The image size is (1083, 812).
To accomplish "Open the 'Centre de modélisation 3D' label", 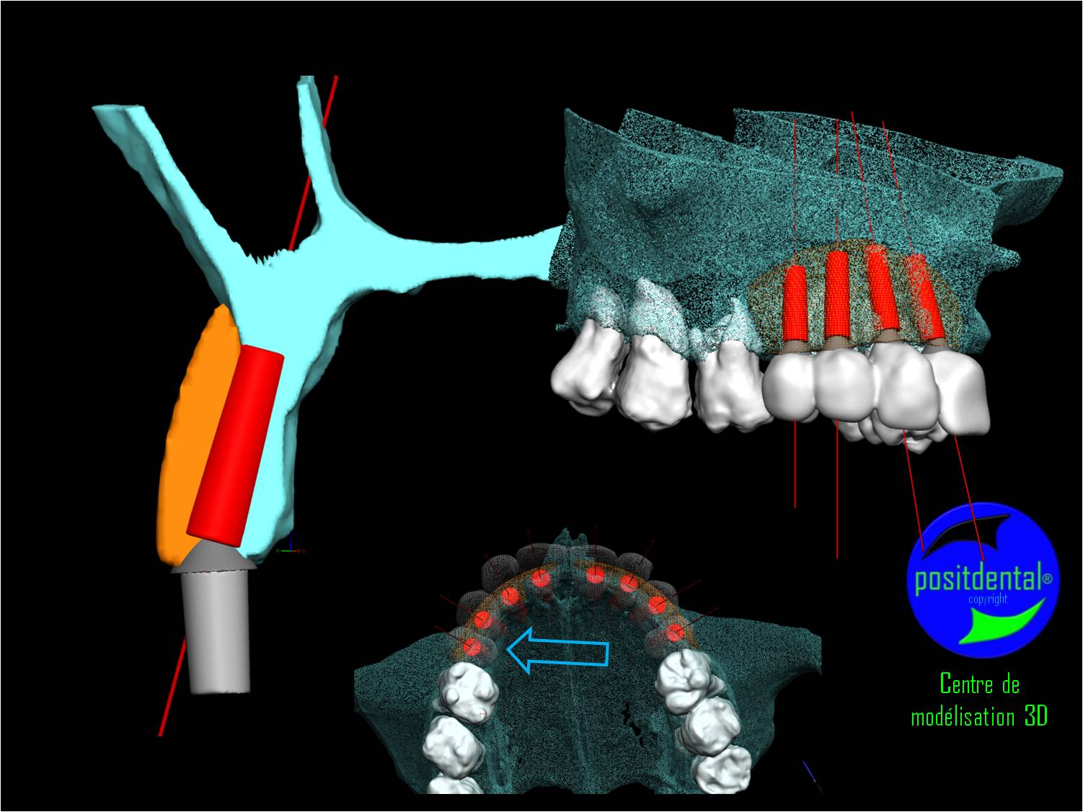I will [979, 700].
